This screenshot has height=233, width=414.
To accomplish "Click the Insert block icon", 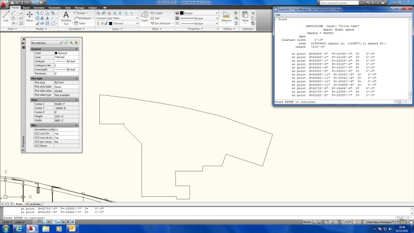I will pyautogui.click(x=144, y=17).
